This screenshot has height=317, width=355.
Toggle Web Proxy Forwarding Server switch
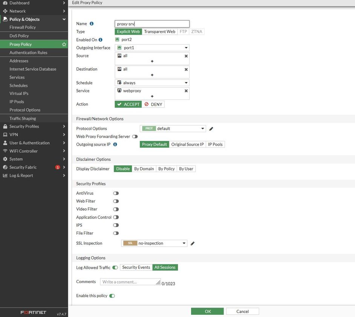coord(135,137)
